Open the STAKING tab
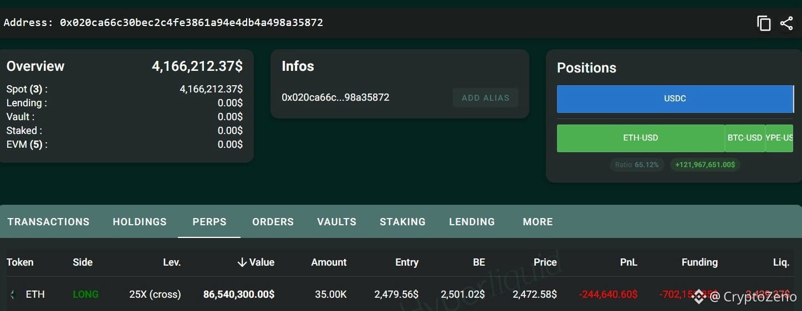 coord(402,222)
